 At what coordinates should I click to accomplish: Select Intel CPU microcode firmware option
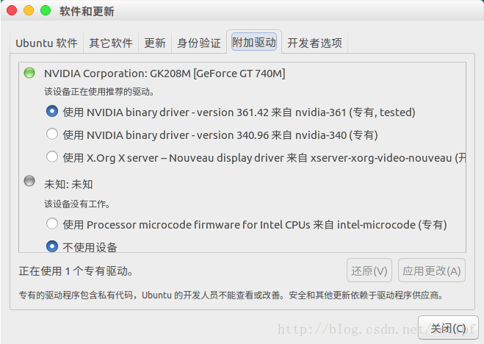click(52, 224)
